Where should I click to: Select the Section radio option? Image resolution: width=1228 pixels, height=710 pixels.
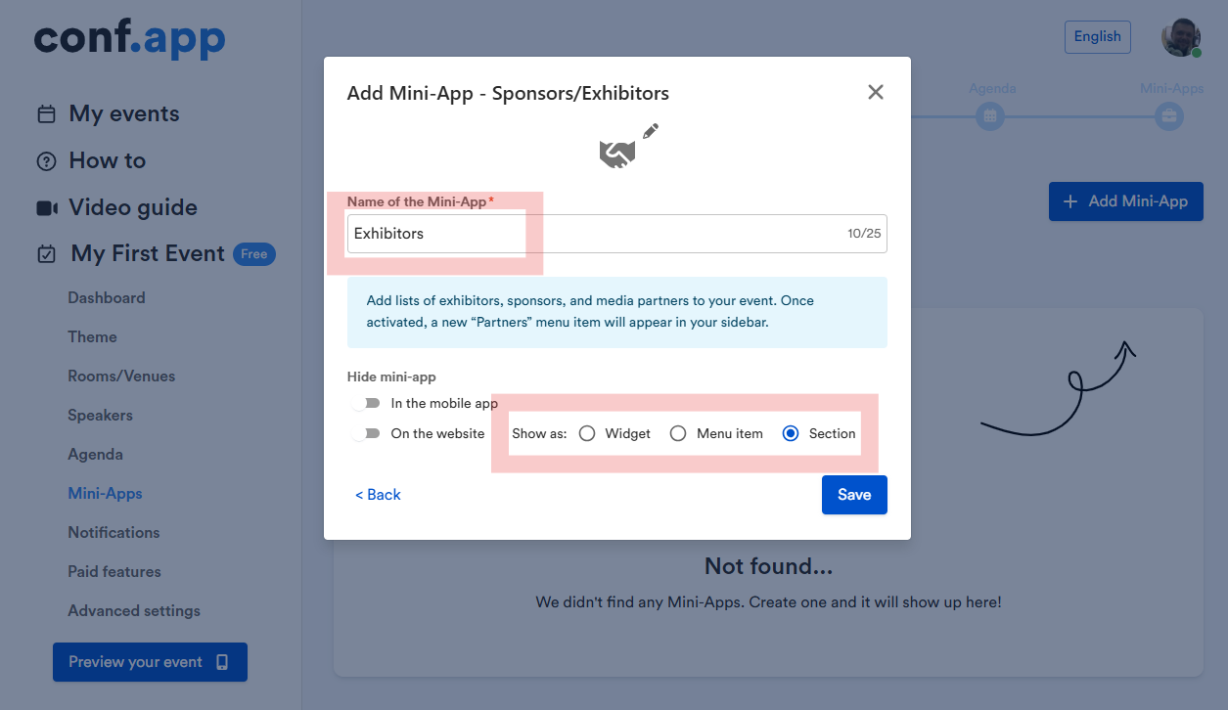[792, 433]
